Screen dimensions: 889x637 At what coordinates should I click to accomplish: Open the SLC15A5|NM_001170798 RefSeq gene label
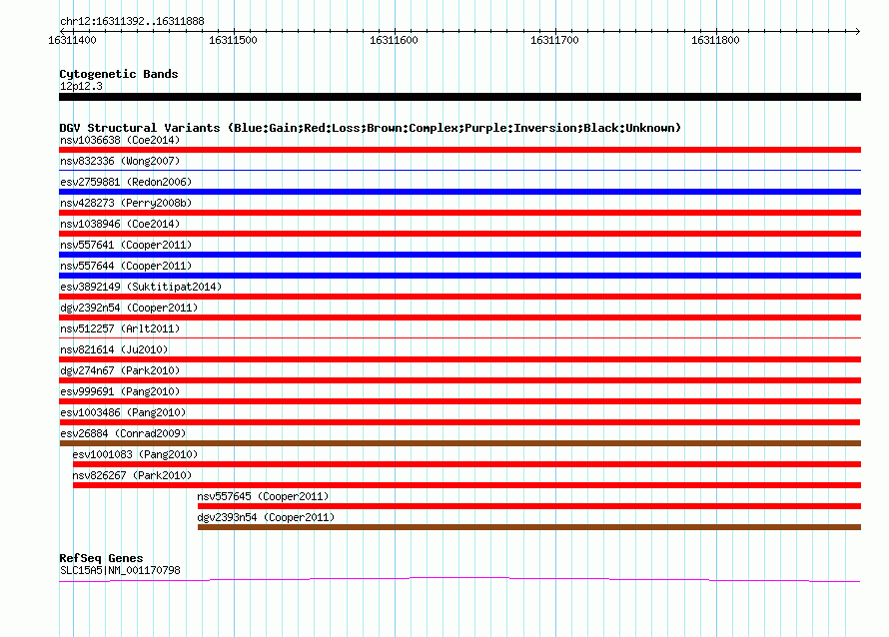coord(120,571)
